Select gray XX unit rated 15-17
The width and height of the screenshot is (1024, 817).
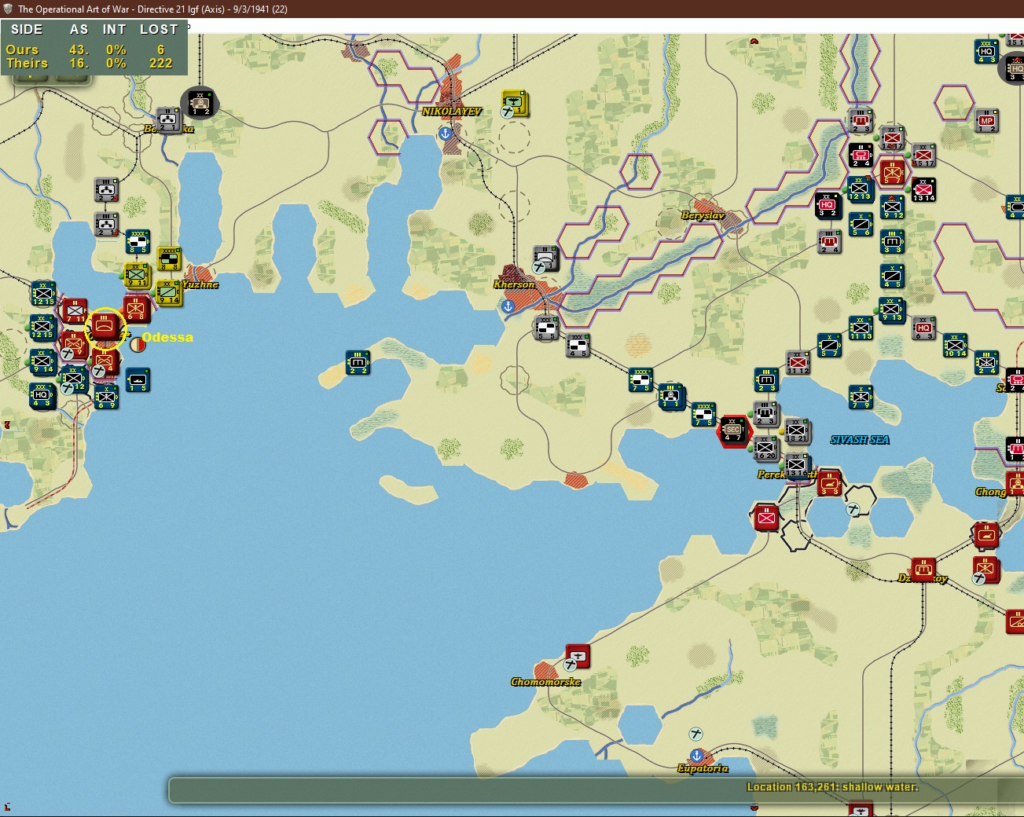(923, 155)
